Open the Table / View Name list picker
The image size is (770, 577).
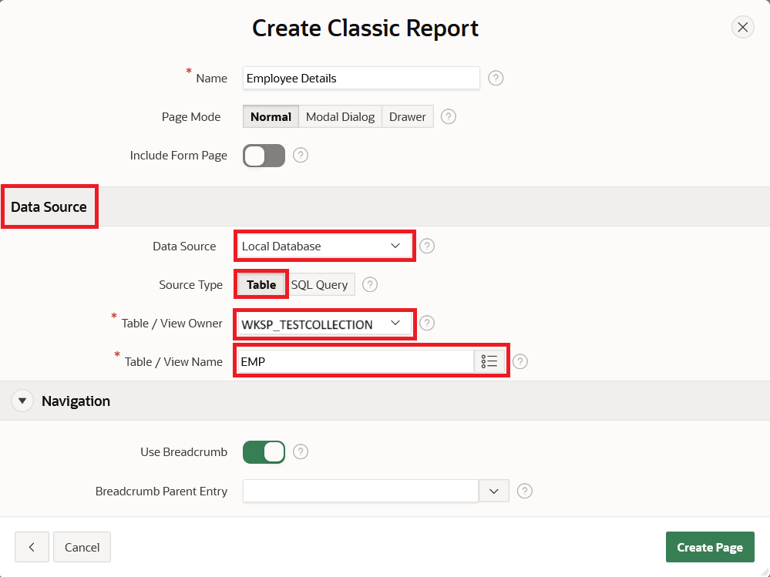(x=489, y=361)
